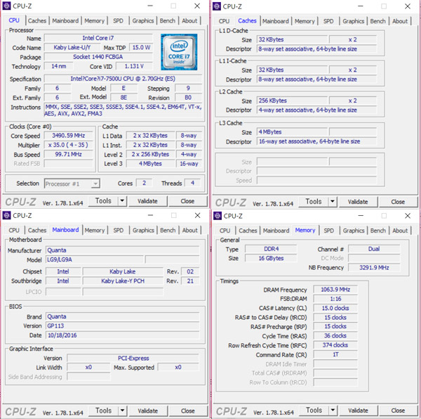Click Close button in the Memory window

[398, 410]
